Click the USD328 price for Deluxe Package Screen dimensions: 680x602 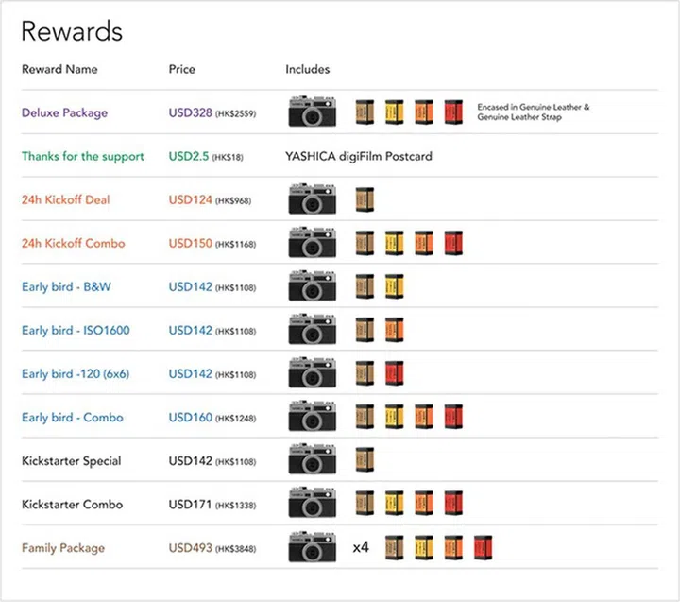[x=192, y=112]
